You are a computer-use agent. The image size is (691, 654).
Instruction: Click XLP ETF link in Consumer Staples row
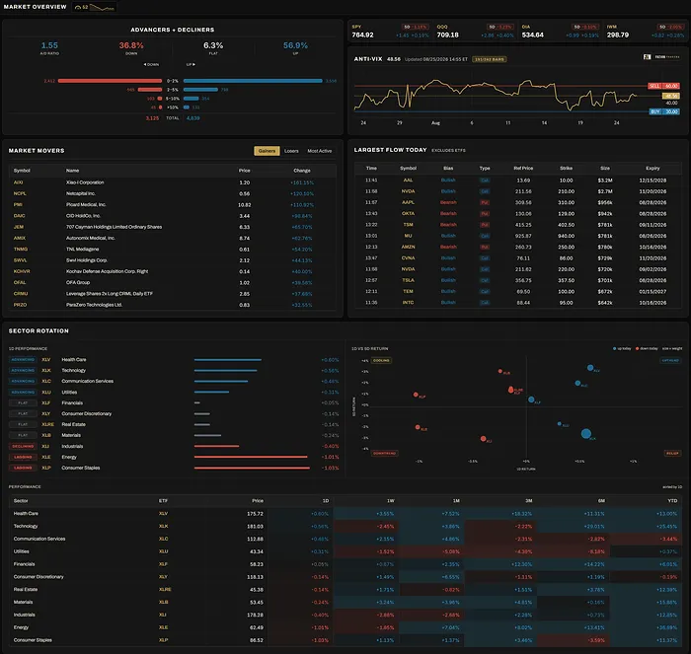163,640
